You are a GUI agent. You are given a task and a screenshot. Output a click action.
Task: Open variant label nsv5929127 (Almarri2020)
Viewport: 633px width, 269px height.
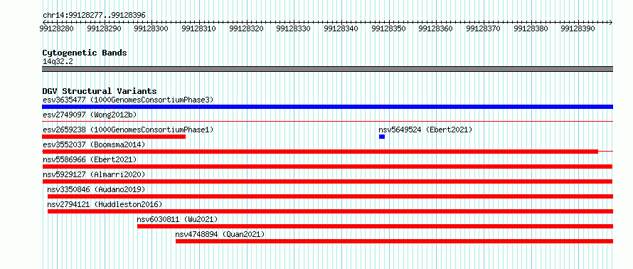click(94, 174)
